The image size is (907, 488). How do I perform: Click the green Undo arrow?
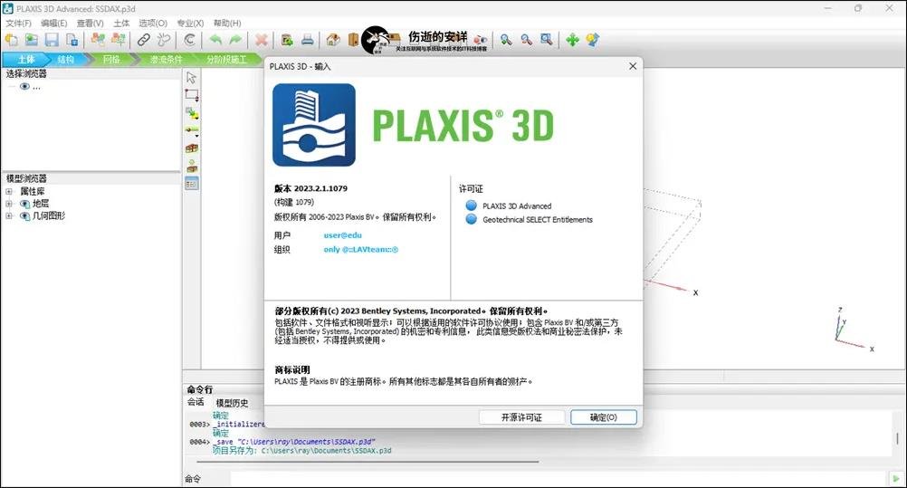(215, 40)
